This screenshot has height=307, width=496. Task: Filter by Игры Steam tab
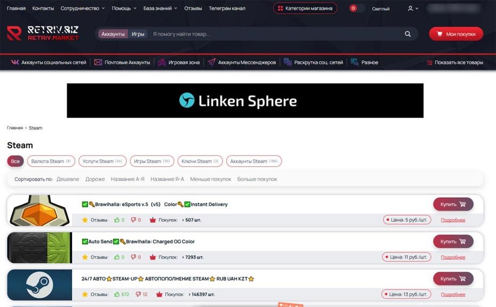click(x=152, y=161)
